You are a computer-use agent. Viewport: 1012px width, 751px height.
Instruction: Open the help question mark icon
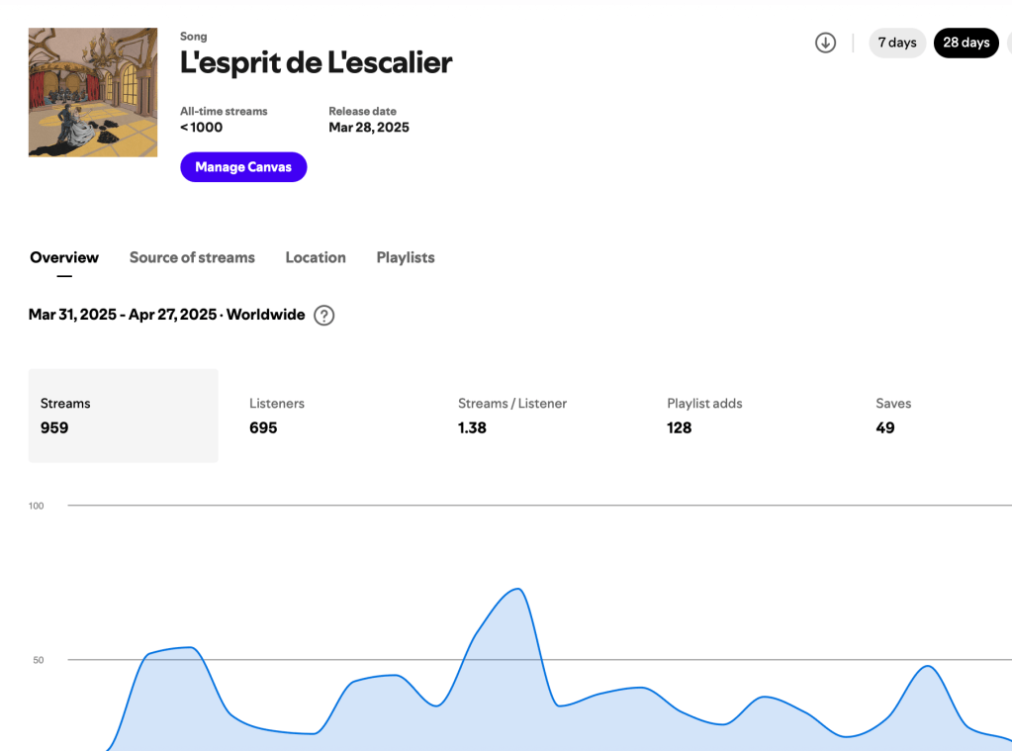pos(323,316)
